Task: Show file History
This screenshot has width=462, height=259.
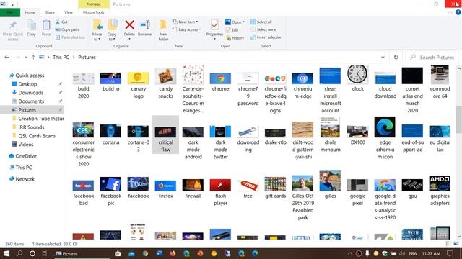Action: click(235, 38)
